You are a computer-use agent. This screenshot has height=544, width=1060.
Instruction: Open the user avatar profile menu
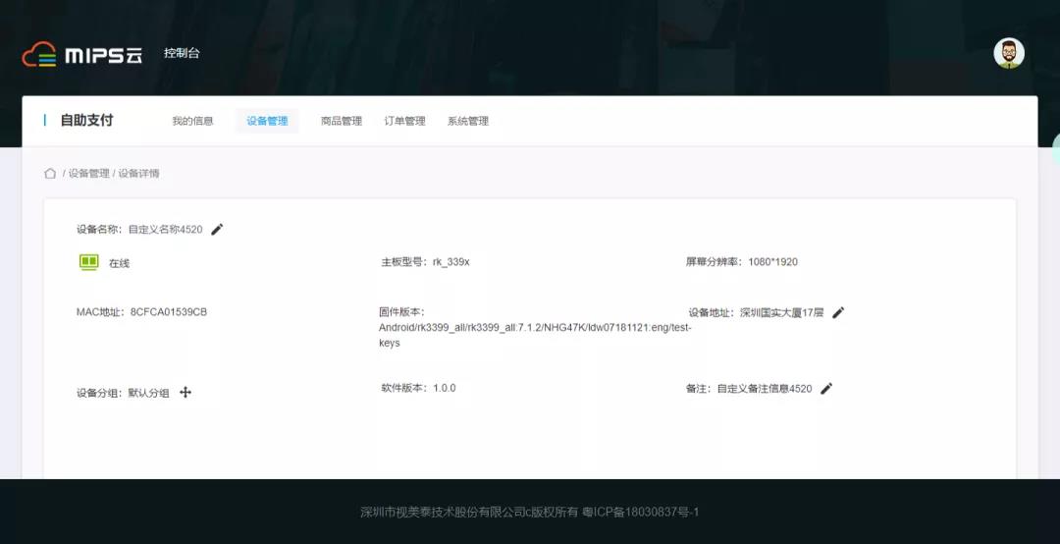click(x=1009, y=53)
